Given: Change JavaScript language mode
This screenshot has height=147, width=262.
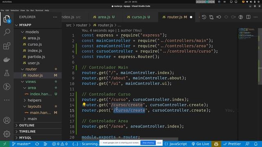Looking at the screenshot, I should [178, 144].
